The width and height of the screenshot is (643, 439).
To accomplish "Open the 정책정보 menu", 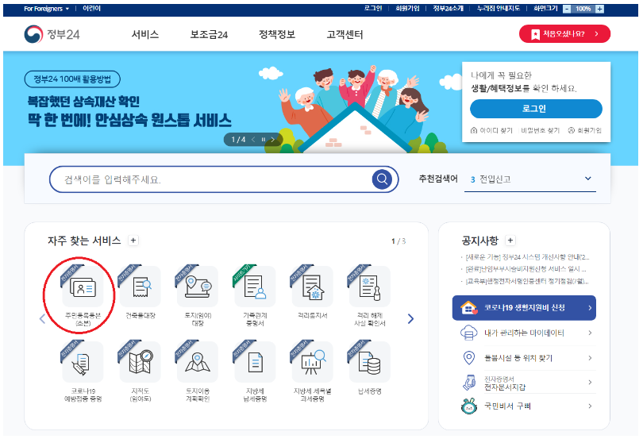I will pyautogui.click(x=277, y=35).
